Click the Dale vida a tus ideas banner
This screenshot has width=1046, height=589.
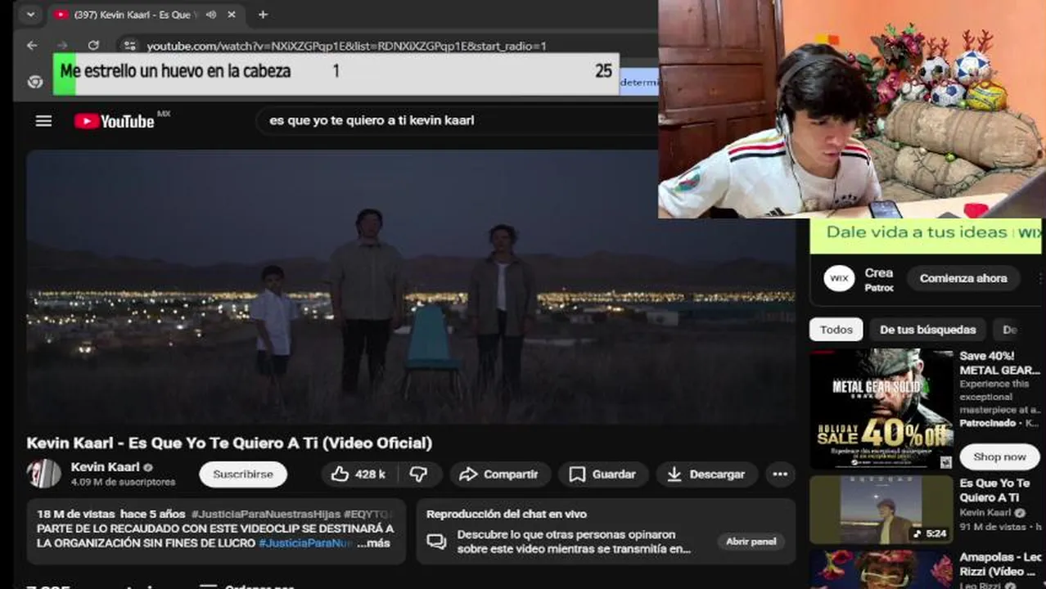click(x=926, y=236)
